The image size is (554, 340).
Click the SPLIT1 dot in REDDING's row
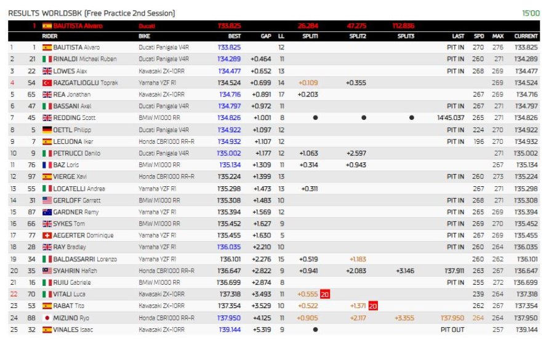pyautogui.click(x=315, y=117)
